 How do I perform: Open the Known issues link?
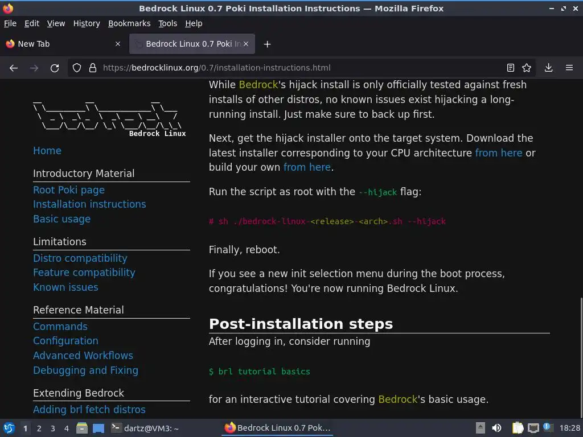[65, 287]
